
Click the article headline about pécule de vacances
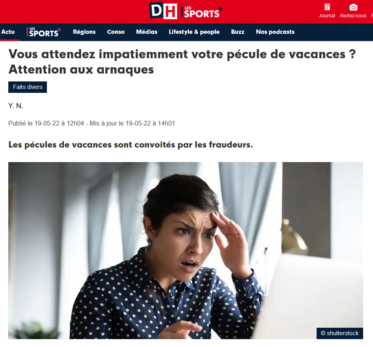click(182, 62)
